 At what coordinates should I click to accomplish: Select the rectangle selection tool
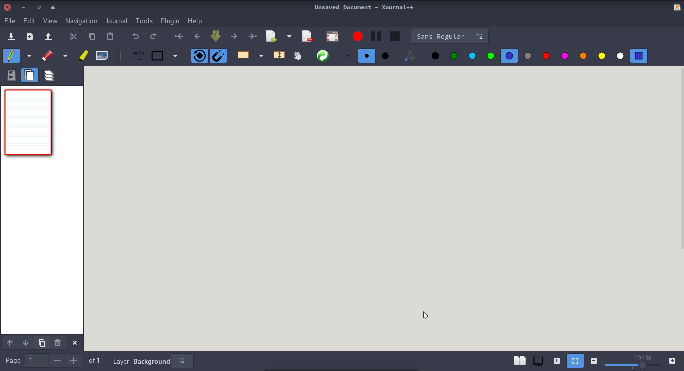click(244, 56)
